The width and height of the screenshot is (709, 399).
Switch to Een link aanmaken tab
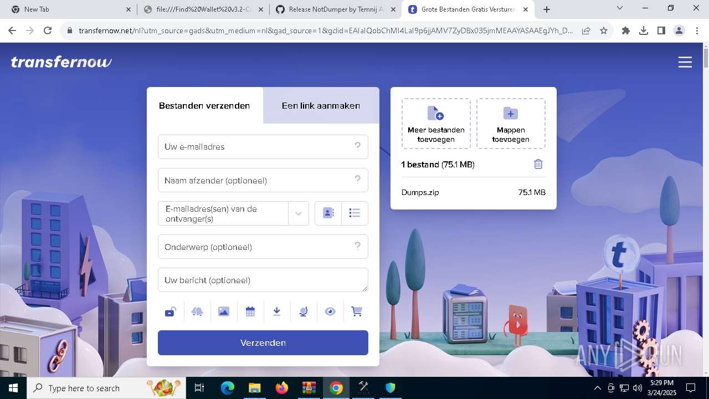pos(321,105)
